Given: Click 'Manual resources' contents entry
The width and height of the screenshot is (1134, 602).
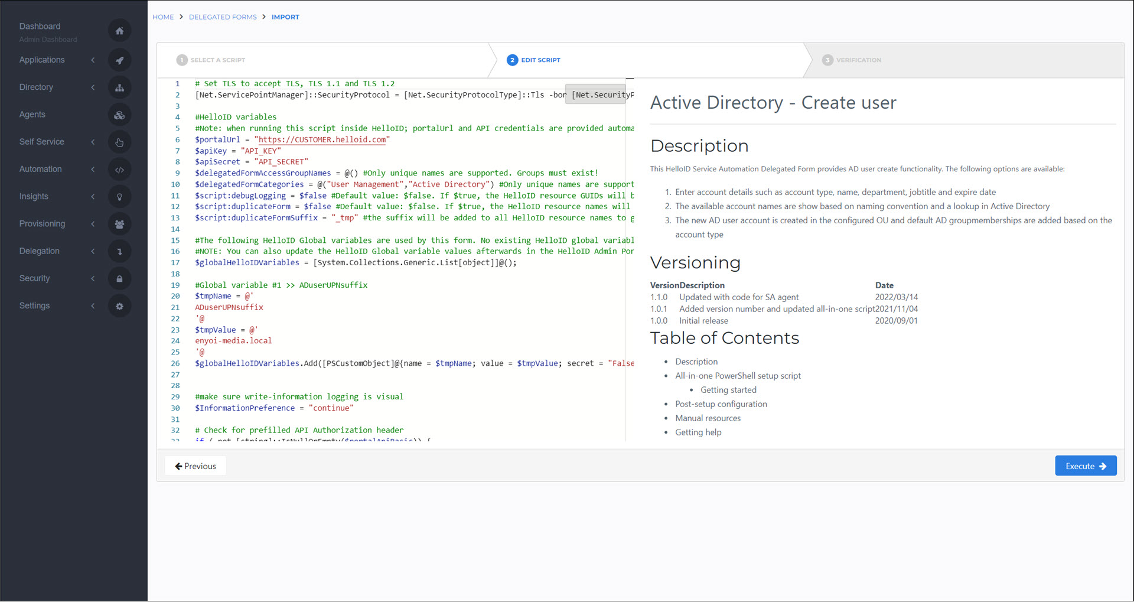Looking at the screenshot, I should click(708, 418).
